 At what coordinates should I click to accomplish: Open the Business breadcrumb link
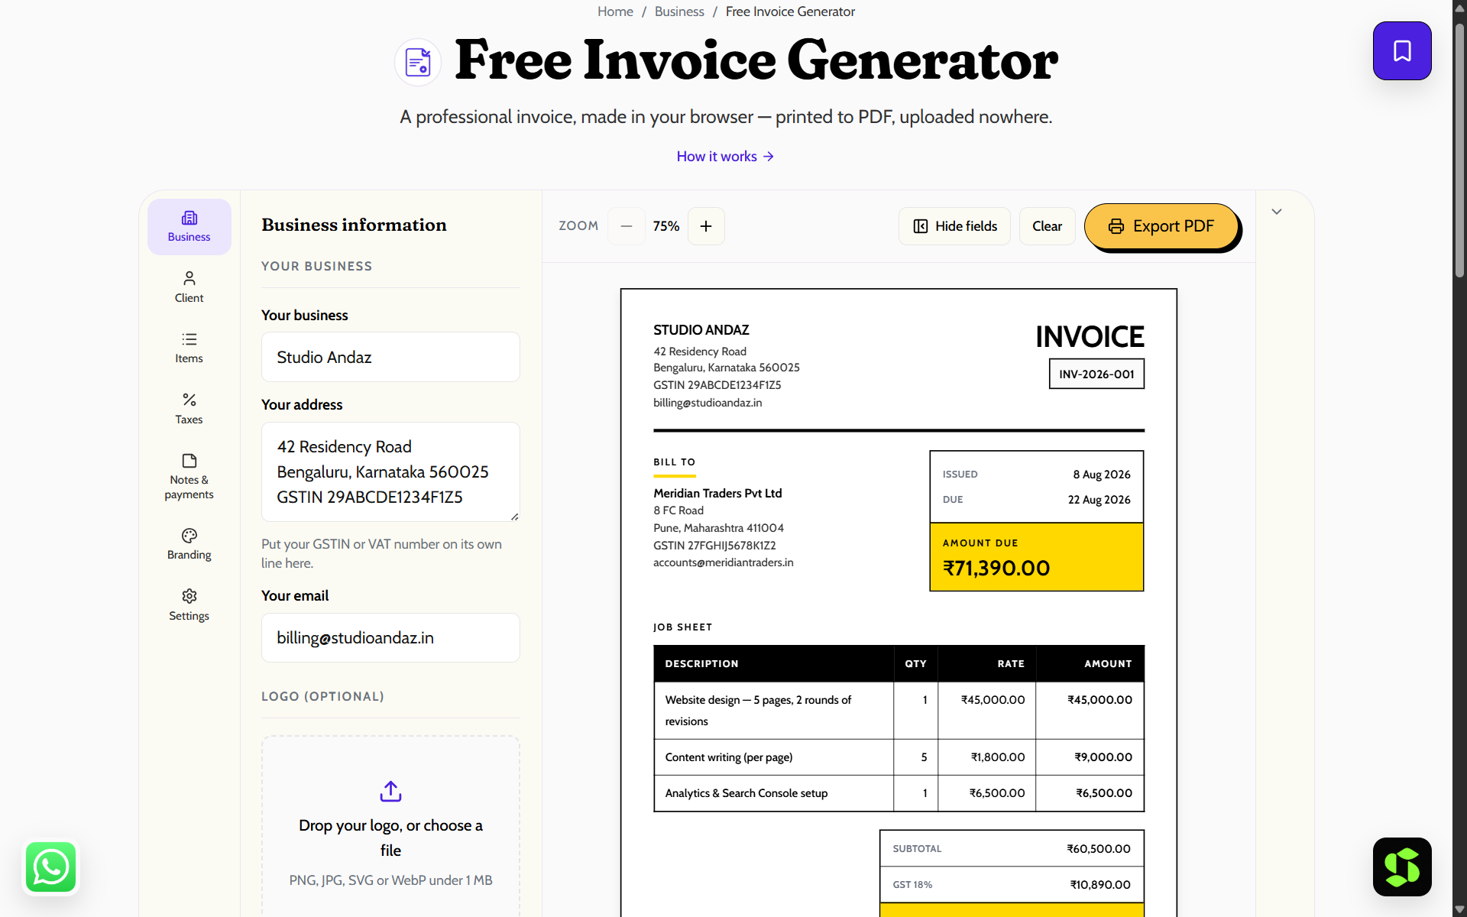tap(679, 11)
